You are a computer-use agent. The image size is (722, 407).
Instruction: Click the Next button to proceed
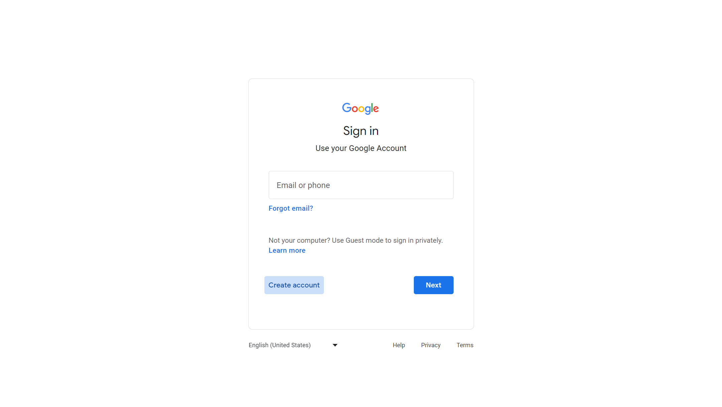(x=434, y=285)
